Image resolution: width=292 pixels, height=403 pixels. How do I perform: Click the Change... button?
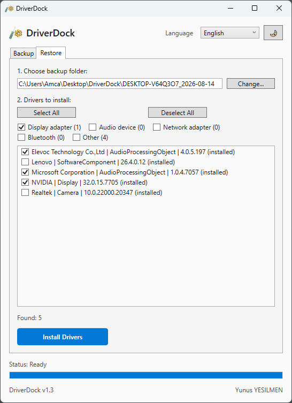(251, 84)
